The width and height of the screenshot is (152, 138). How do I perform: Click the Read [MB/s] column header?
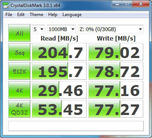click(x=59, y=38)
